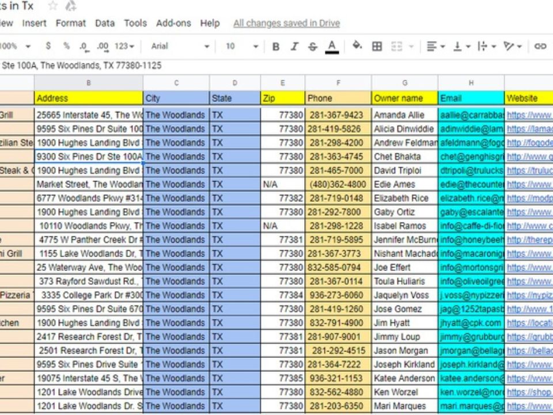Format as percent

[x=66, y=46]
